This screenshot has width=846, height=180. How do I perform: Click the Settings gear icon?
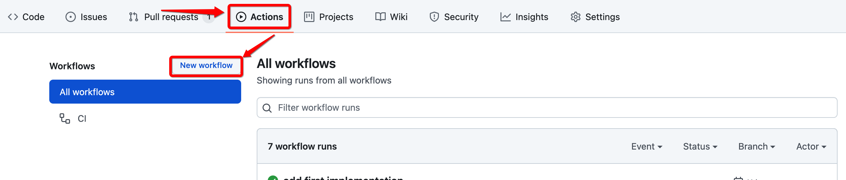point(575,17)
